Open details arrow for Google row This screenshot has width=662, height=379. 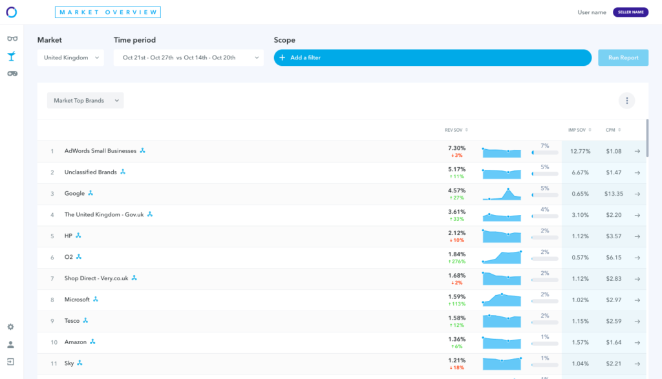(x=637, y=194)
